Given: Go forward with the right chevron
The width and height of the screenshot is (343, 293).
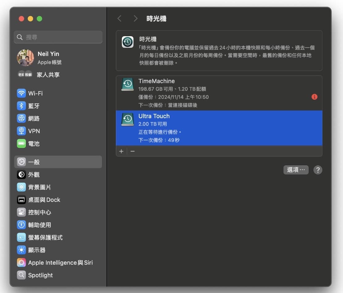Looking at the screenshot, I should (x=135, y=19).
